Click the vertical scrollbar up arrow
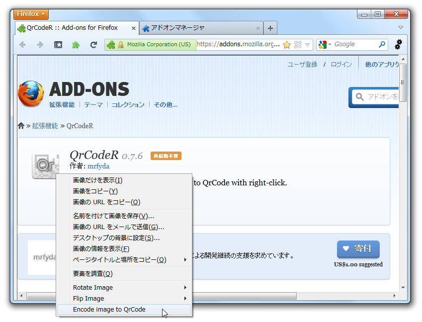 (x=403, y=59)
